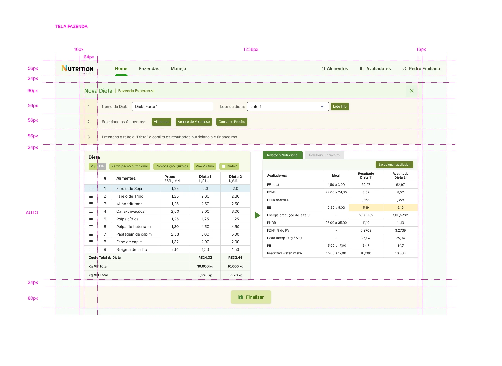
Task: Click the green play arrow between tables
Action: pyautogui.click(x=257, y=215)
